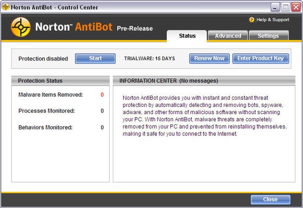
Task: Click the Behaviors Monitored value 0
Action: pos(102,127)
